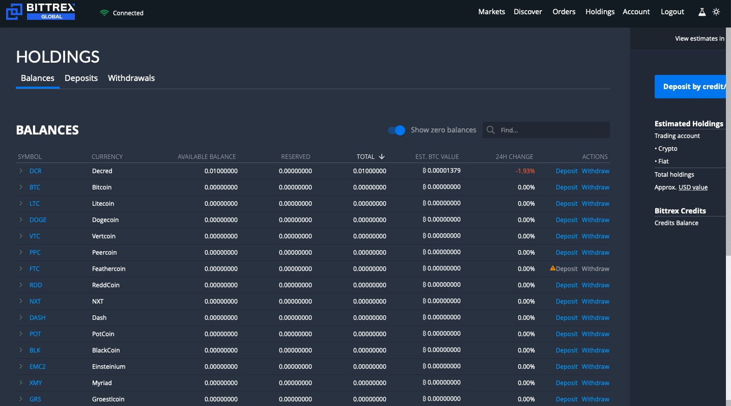Sort by EST. BTC VALUE header
The width and height of the screenshot is (731, 406).
437,156
